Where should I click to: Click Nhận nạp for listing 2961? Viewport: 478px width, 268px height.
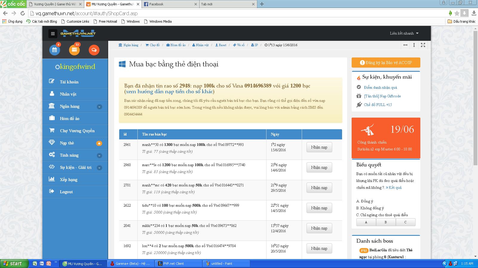319,147
